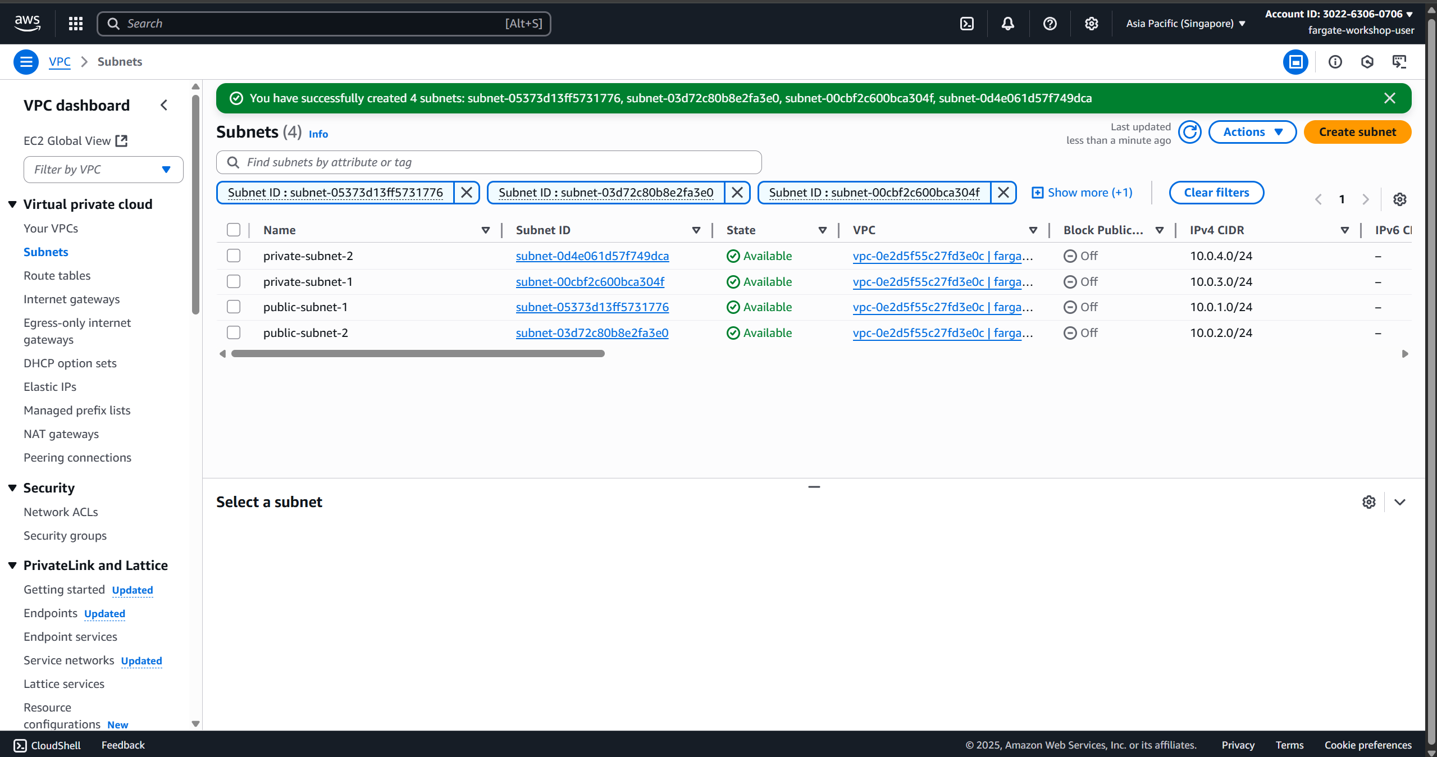Screen dimensions: 1437x757
Task: Open Elastic IPs in sidebar
Action: 49,387
